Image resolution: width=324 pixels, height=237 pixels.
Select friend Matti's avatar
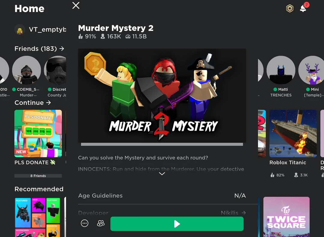[281, 70]
